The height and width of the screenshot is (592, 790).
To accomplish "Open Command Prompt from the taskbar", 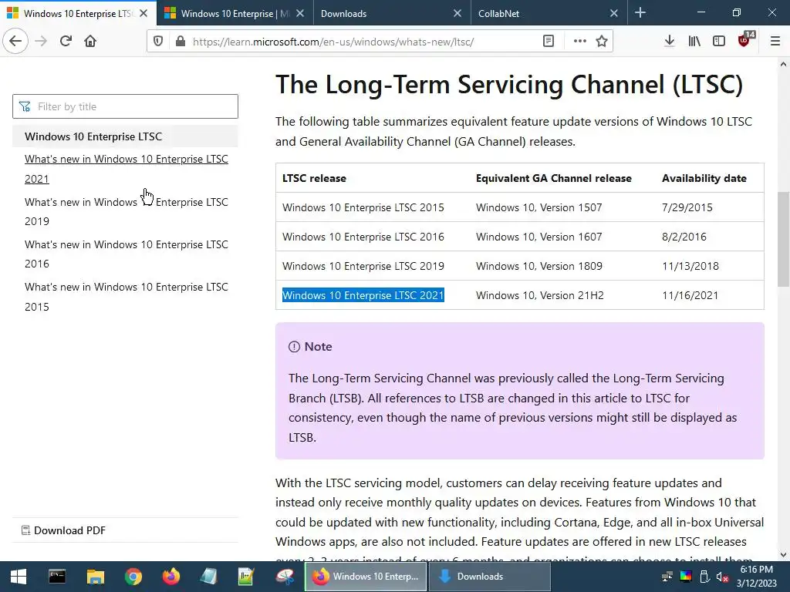I will pyautogui.click(x=57, y=577).
